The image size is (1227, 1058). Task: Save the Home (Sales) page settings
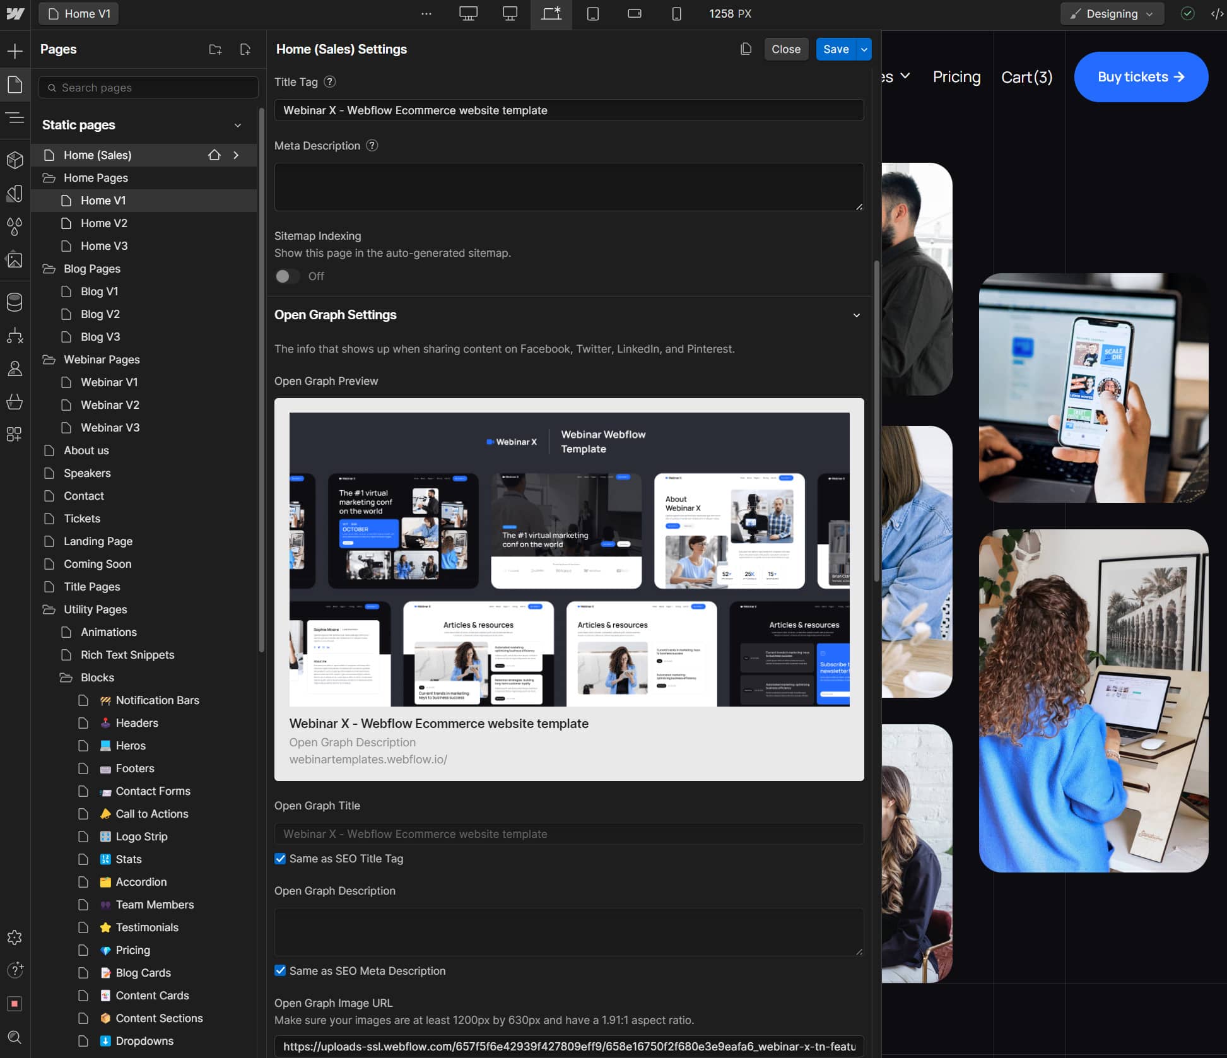click(x=836, y=49)
